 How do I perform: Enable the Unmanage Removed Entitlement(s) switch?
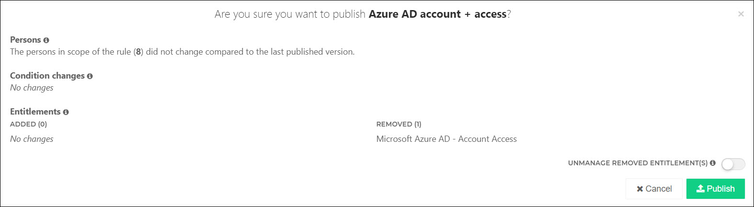(733, 164)
